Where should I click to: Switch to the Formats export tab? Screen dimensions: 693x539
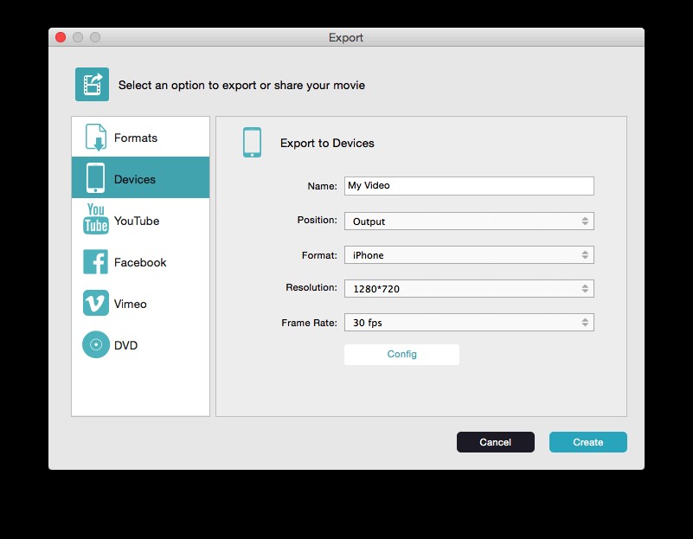pos(136,138)
